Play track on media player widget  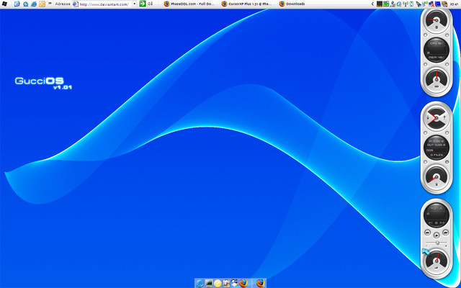(437, 235)
